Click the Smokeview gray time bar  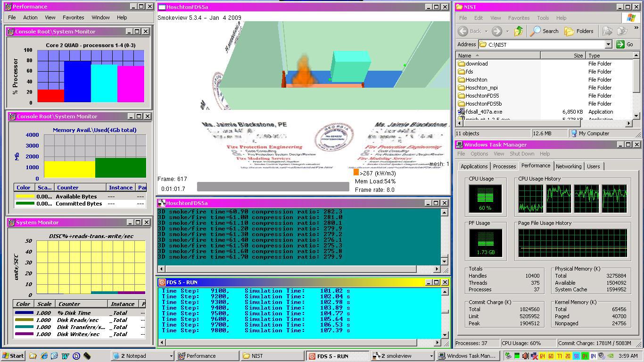click(273, 187)
